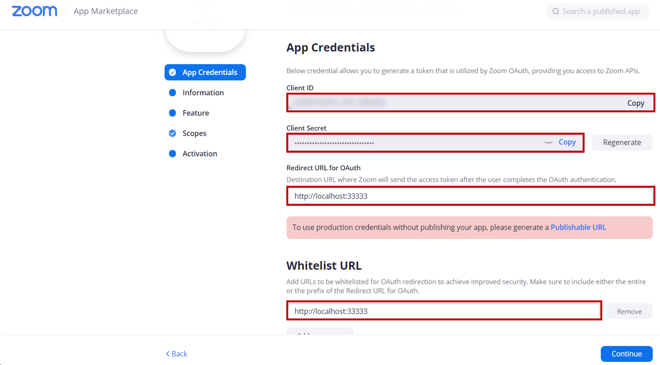Click the App Credentials checkmark icon
This screenshot has width=660, height=365.
click(173, 72)
